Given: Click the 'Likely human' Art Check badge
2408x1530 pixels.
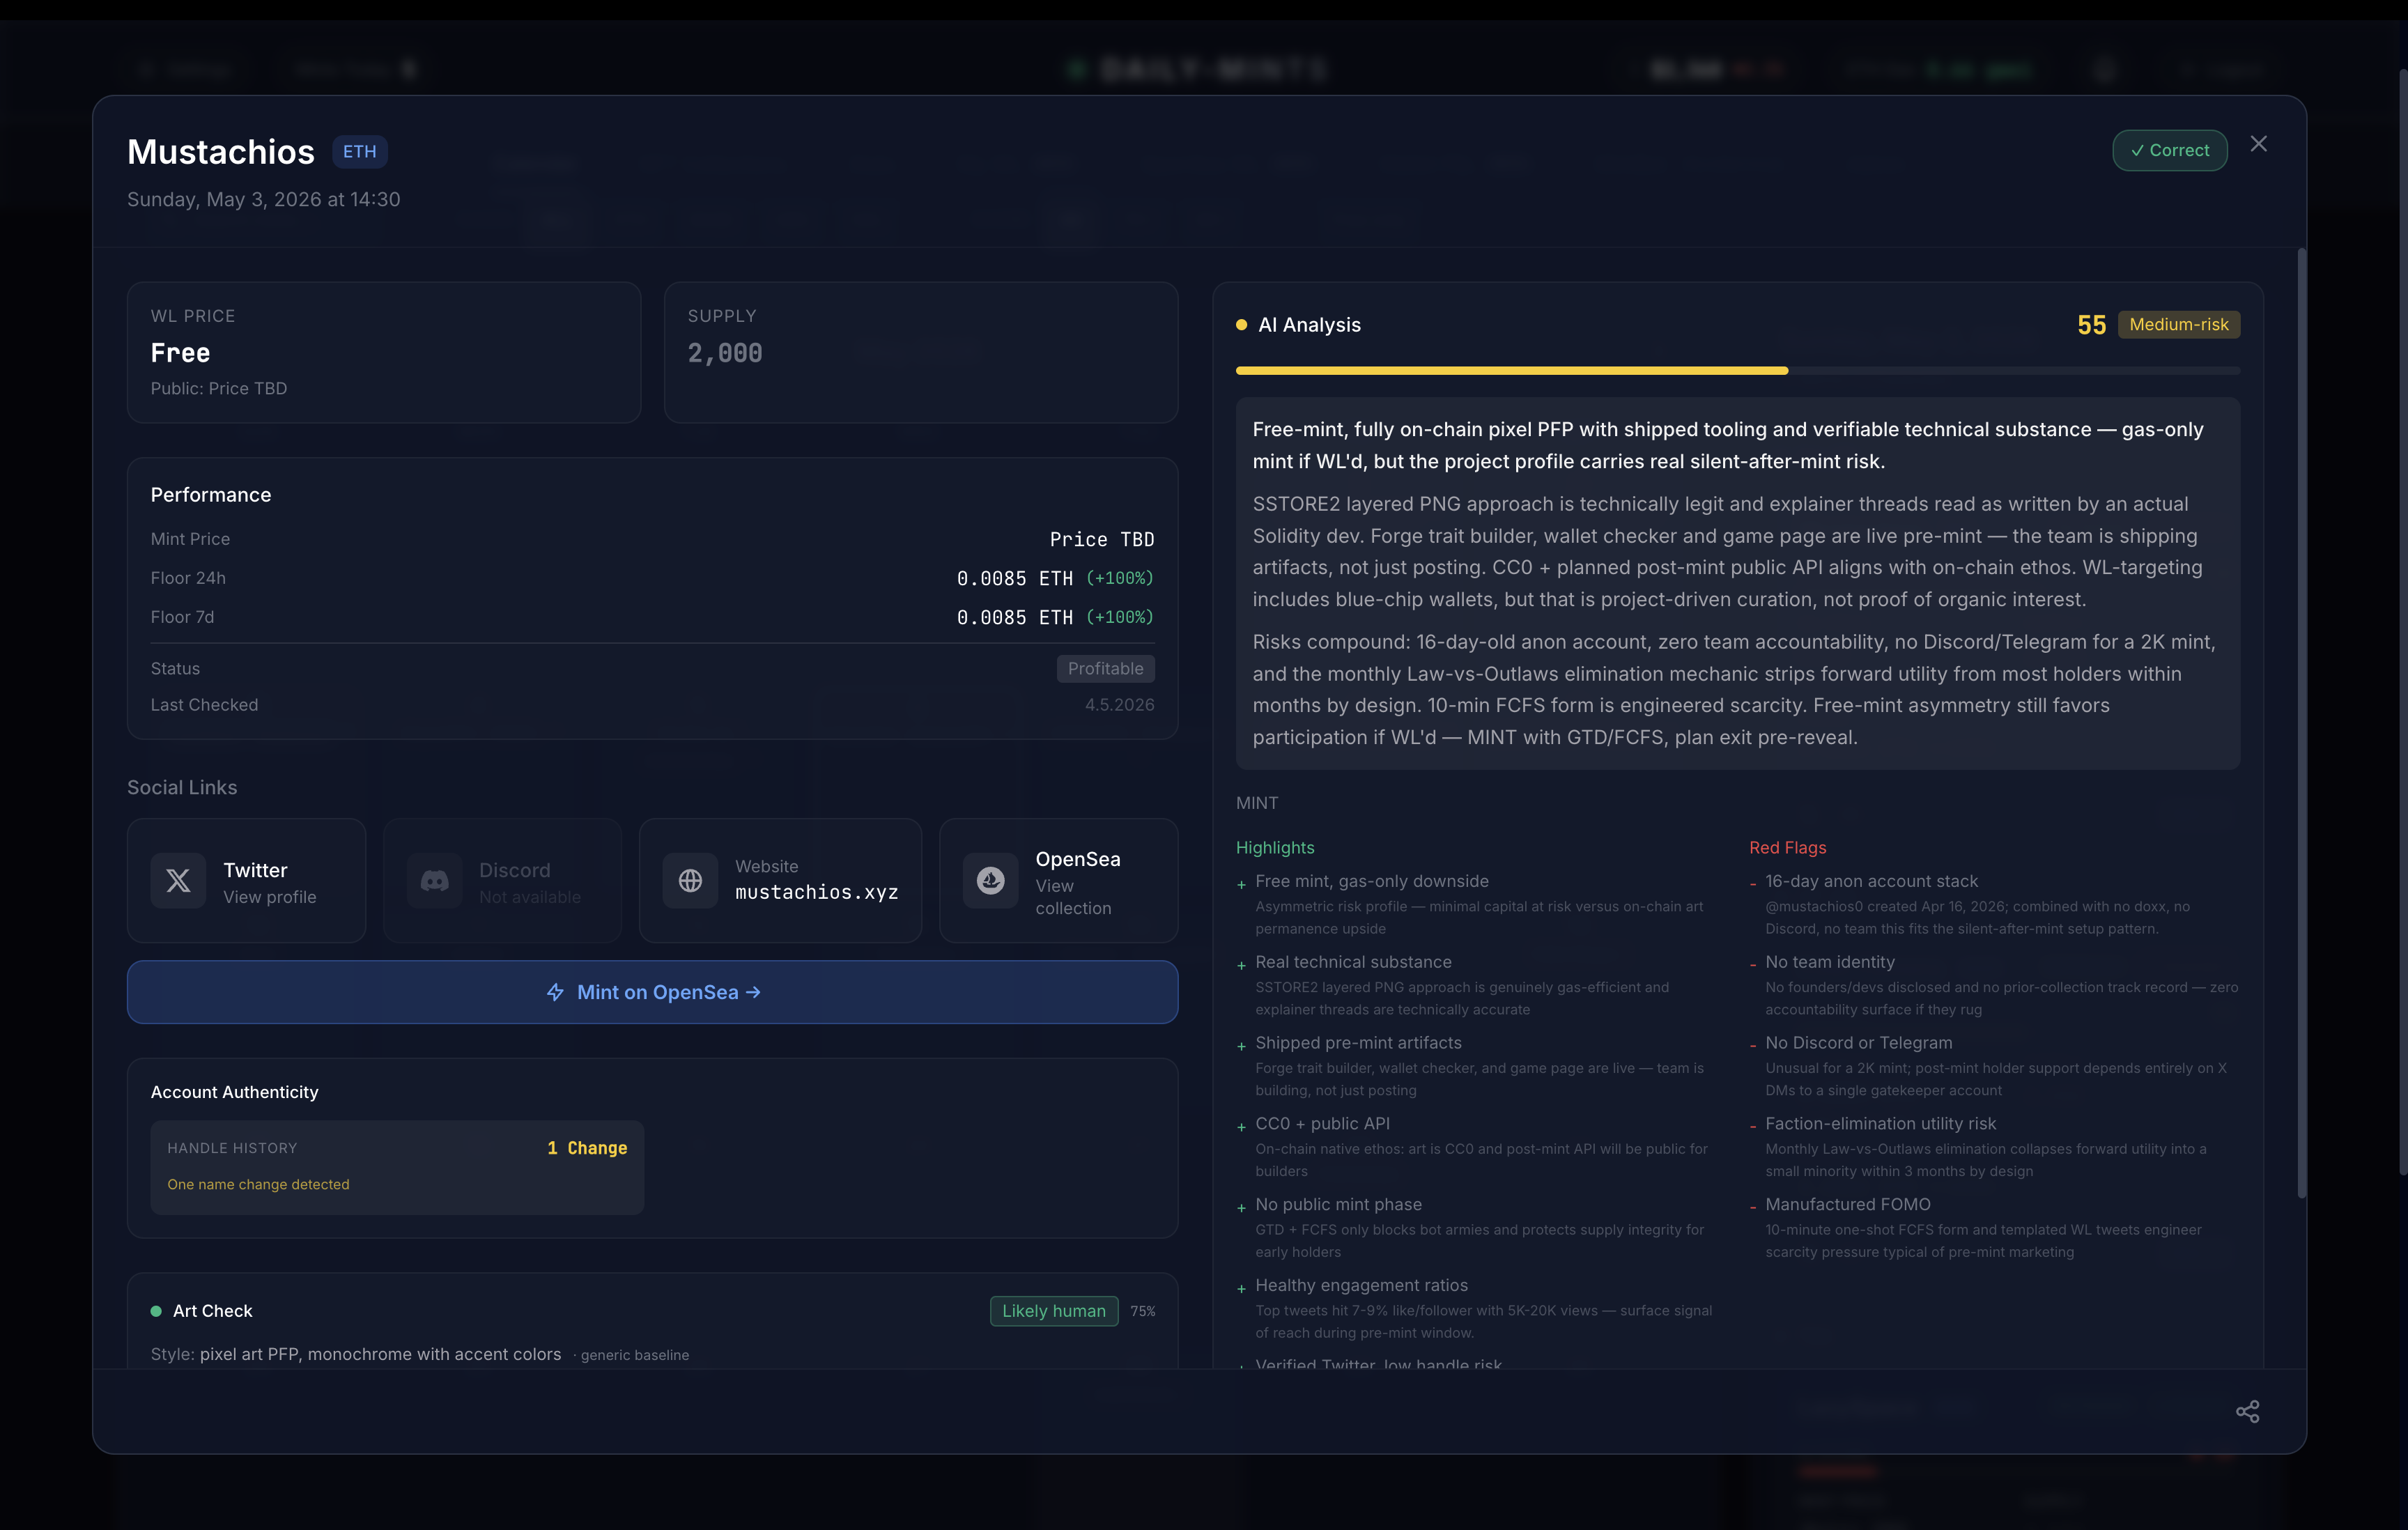Looking at the screenshot, I should (x=1054, y=1311).
